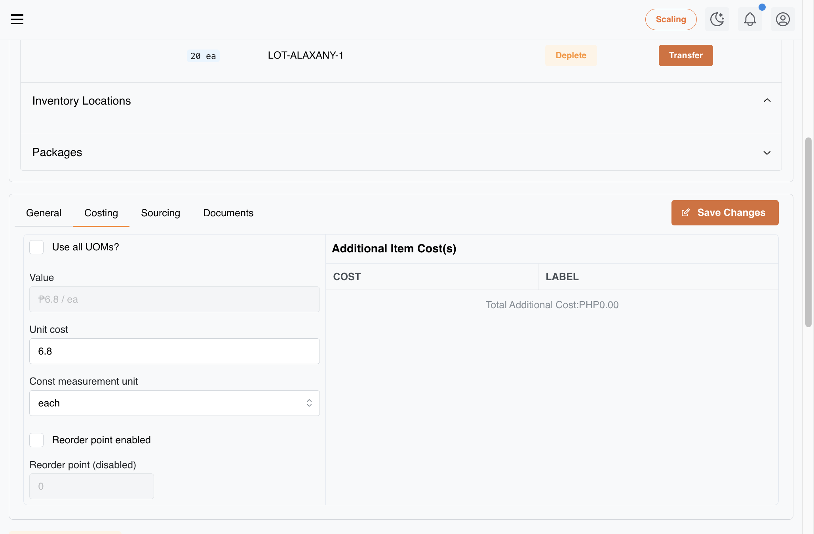The width and height of the screenshot is (814, 534).
Task: Click the disabled Reorder point field
Action: [91, 486]
